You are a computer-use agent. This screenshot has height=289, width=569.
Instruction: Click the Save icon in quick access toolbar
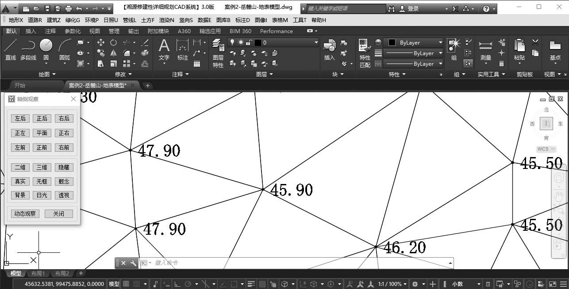(x=47, y=8)
